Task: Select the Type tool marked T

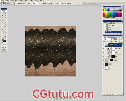Action: 5,29
